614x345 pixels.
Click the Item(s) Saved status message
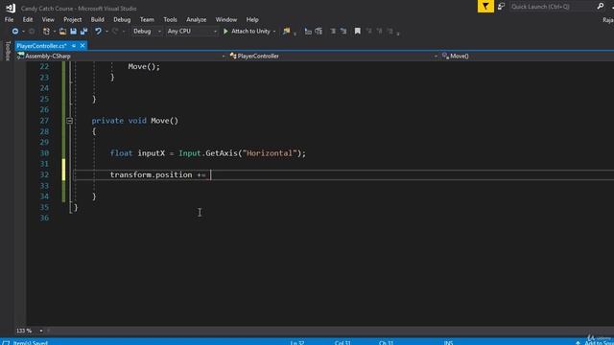(31, 343)
